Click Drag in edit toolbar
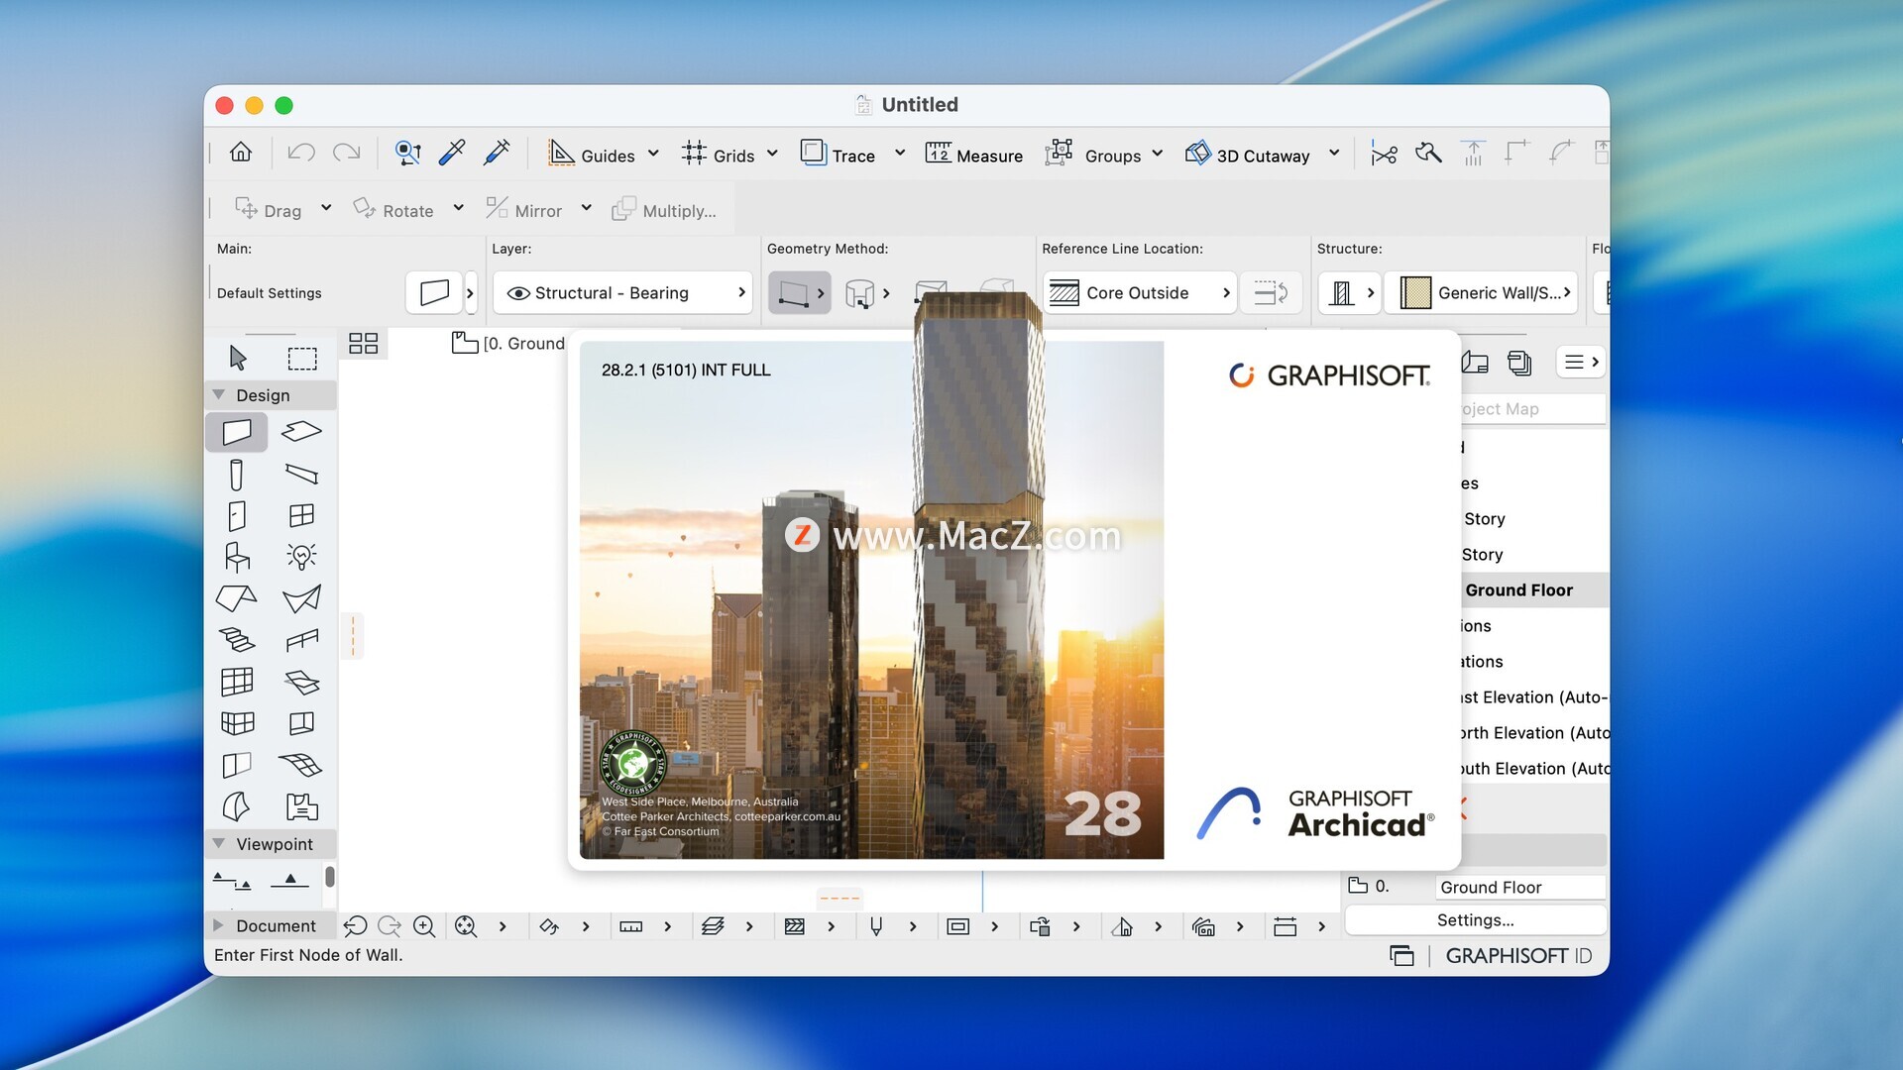Image resolution: width=1903 pixels, height=1070 pixels. 268,209
